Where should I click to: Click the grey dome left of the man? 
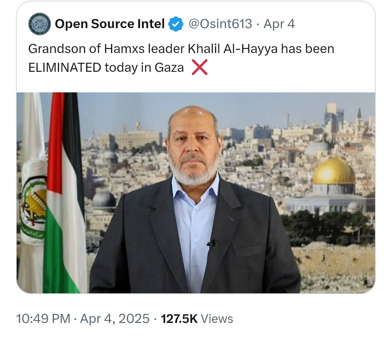[x=104, y=199]
